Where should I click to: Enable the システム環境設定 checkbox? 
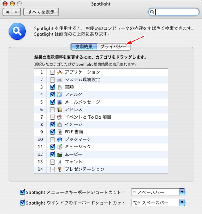coord(52,80)
